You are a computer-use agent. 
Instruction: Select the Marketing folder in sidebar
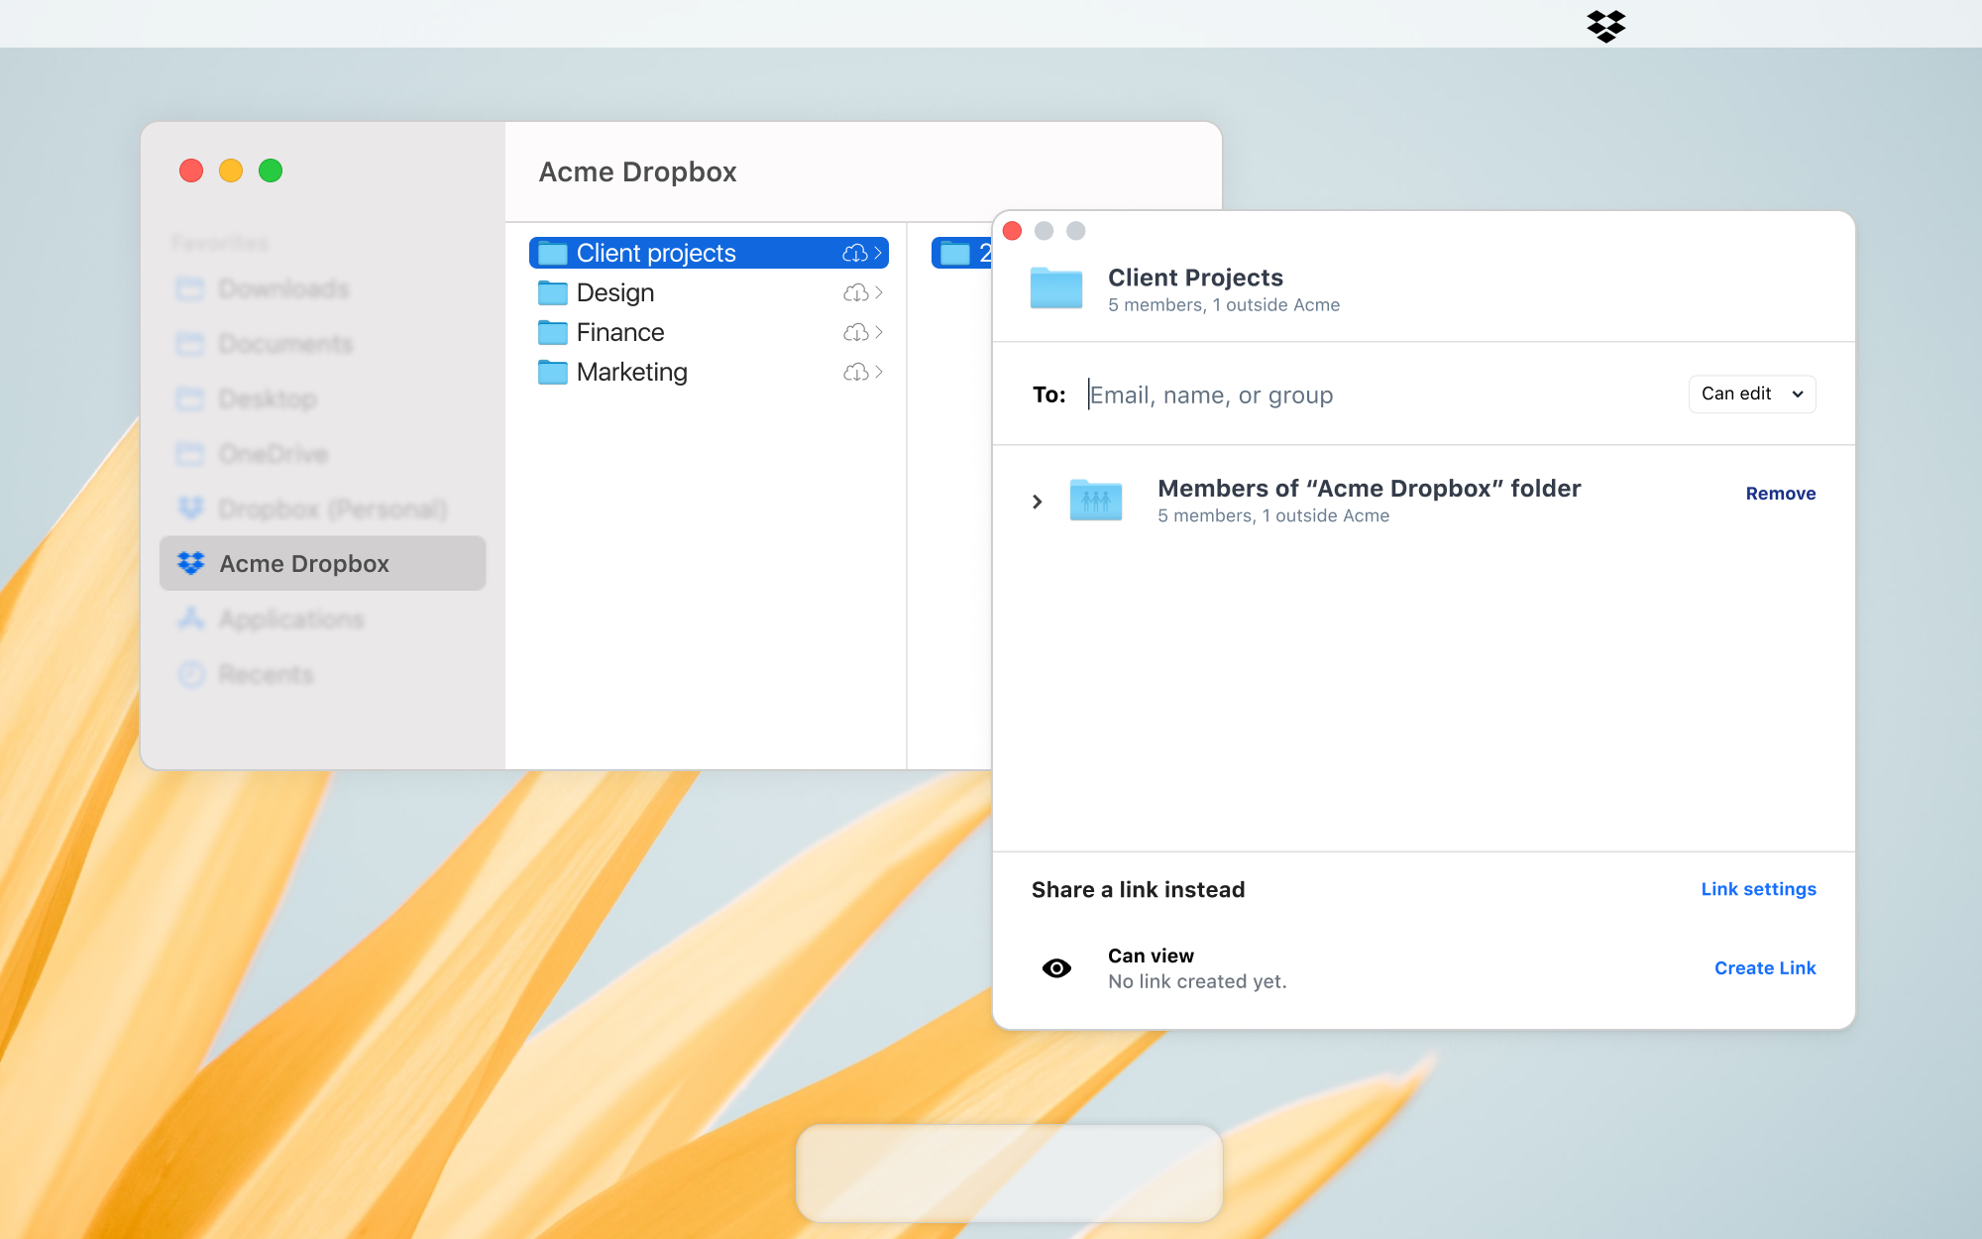click(x=630, y=371)
